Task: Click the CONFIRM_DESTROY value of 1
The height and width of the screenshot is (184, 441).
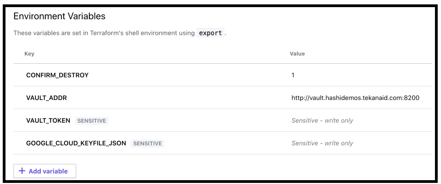Action: [x=293, y=75]
